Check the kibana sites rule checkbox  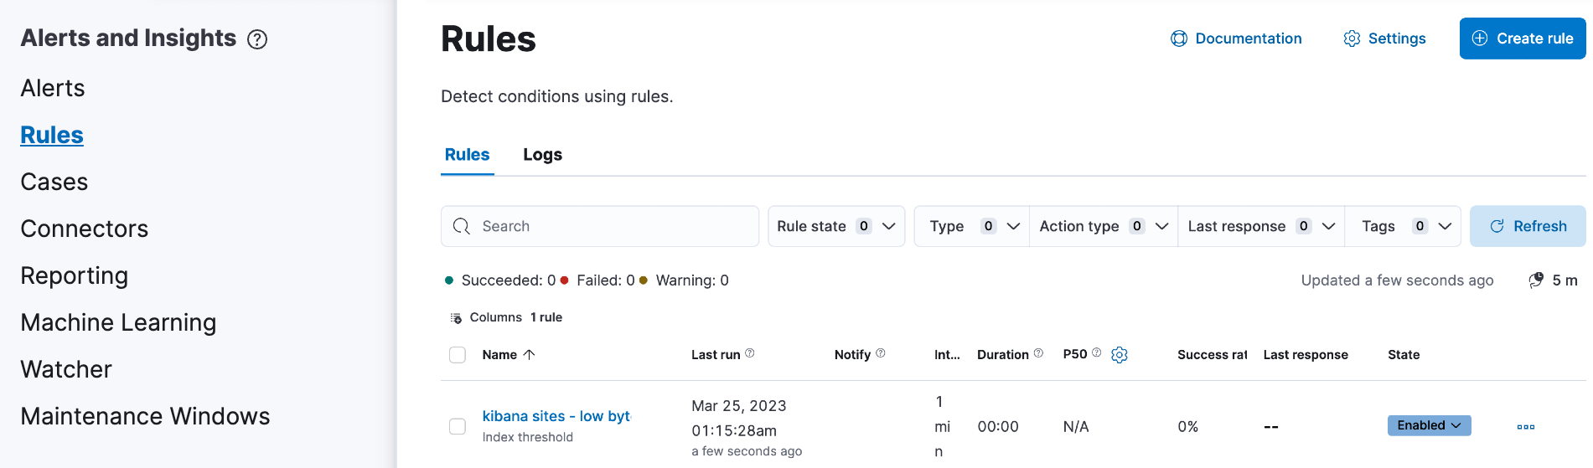458,427
